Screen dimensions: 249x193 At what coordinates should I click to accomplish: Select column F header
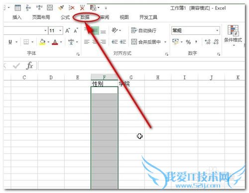[x=105, y=77]
